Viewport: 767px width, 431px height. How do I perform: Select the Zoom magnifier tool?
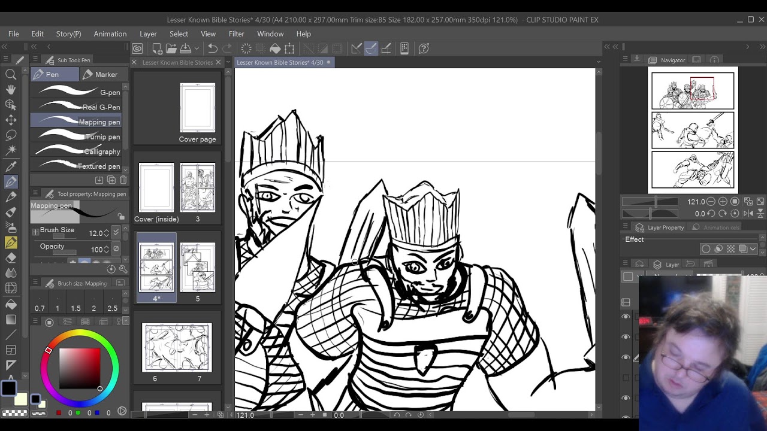(x=11, y=74)
